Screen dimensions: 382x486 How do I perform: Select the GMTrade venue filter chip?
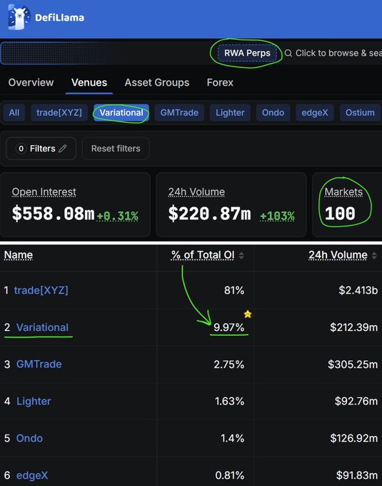tap(179, 112)
